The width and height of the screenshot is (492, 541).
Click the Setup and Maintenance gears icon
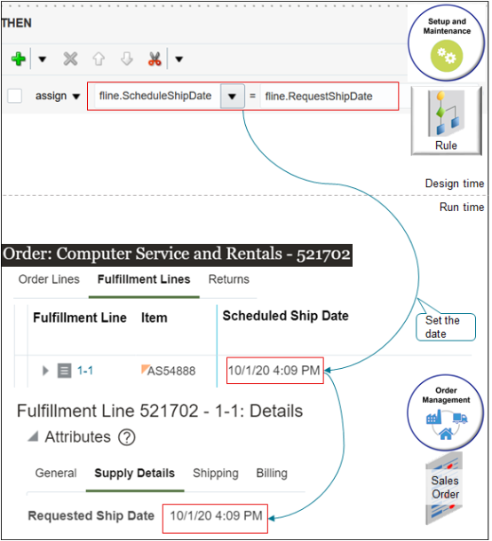(x=446, y=56)
